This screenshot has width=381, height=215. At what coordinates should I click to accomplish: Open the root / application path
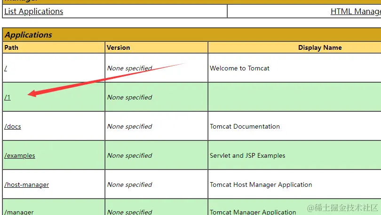[6, 69]
